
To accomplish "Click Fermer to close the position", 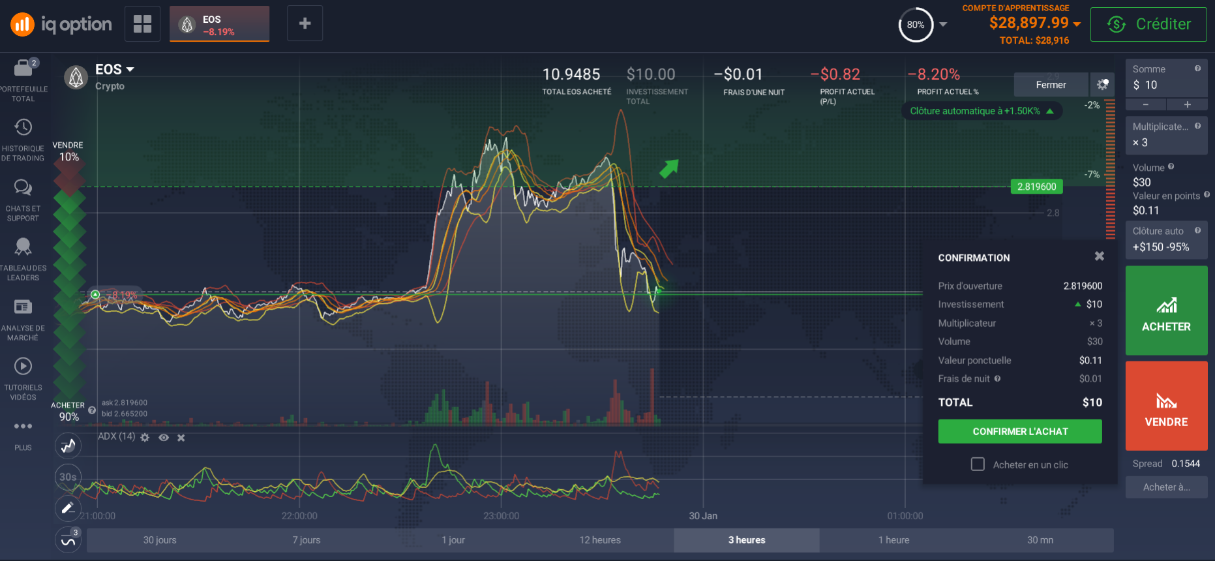I will pos(1051,85).
